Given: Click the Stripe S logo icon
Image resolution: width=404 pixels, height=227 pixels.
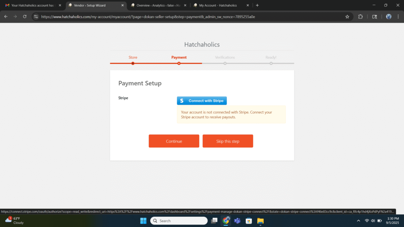Looking at the screenshot, I should click(x=181, y=100).
